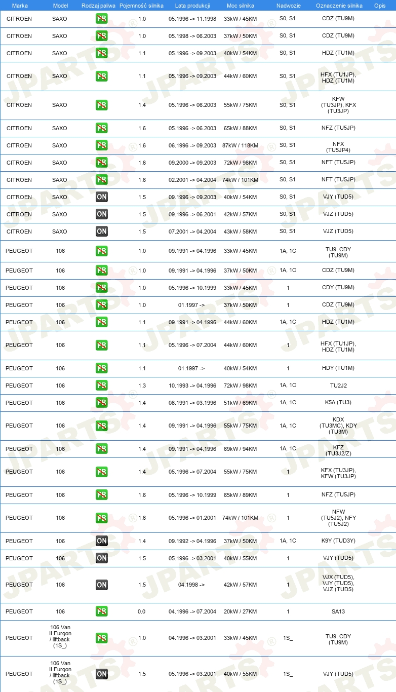Click the petrol icon in the Peugeot 106 KDX (TU3MC) row

[x=101, y=426]
